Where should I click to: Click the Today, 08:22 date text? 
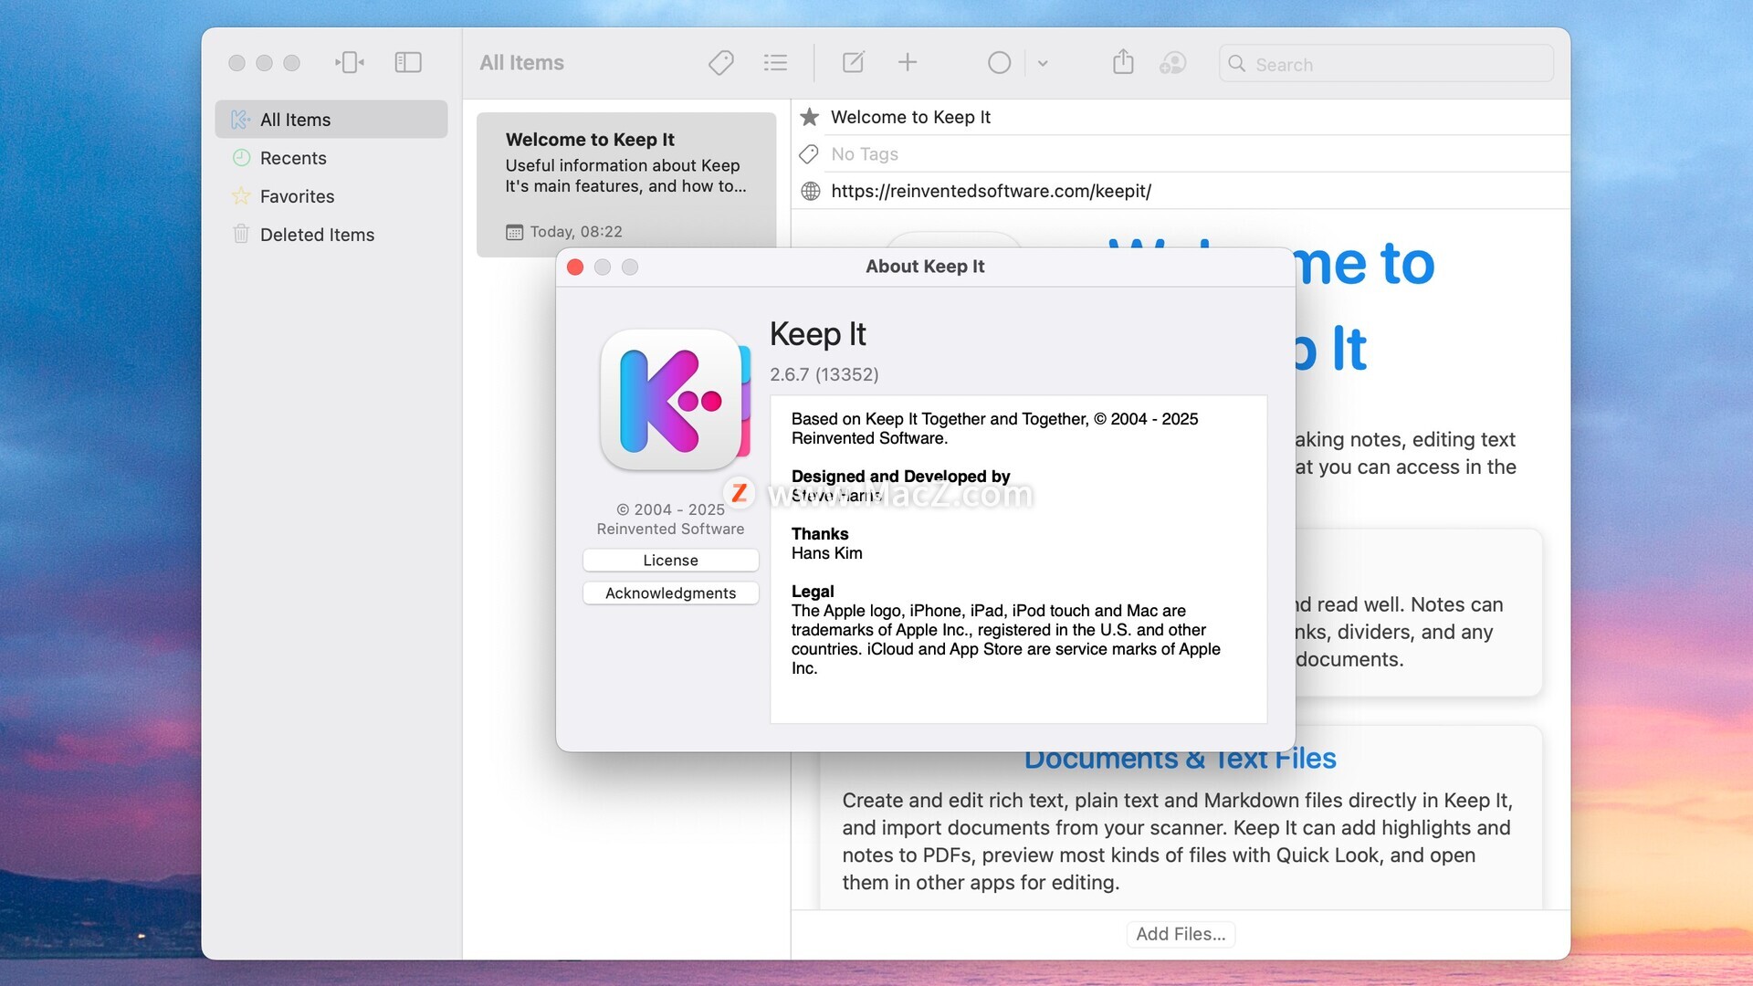[x=576, y=232]
